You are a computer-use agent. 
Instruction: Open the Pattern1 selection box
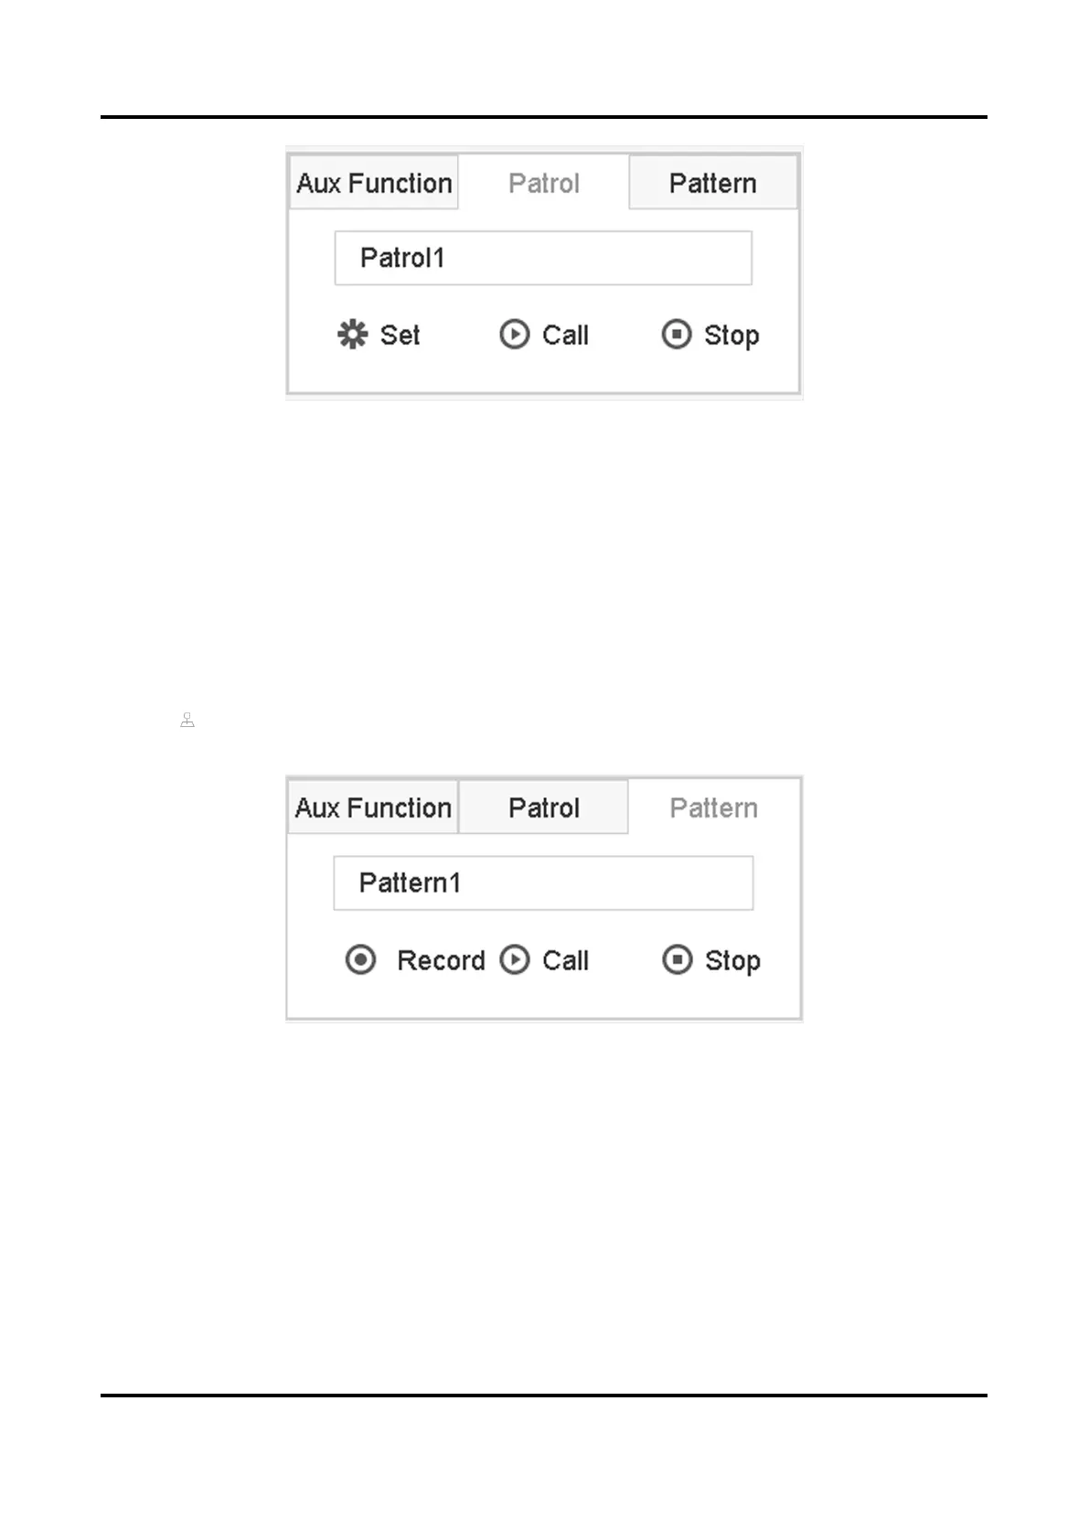[x=543, y=883]
